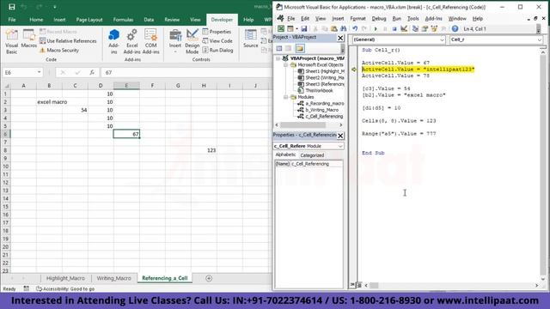Open Object Browser icon in VBA toolbar
550x309 pixels.
tap(434, 28)
